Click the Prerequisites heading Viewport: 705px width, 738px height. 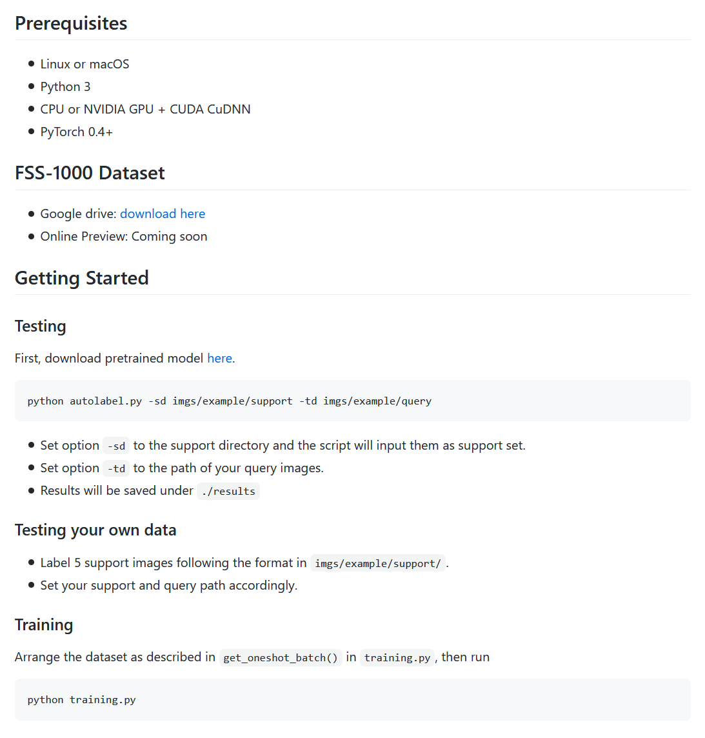71,23
